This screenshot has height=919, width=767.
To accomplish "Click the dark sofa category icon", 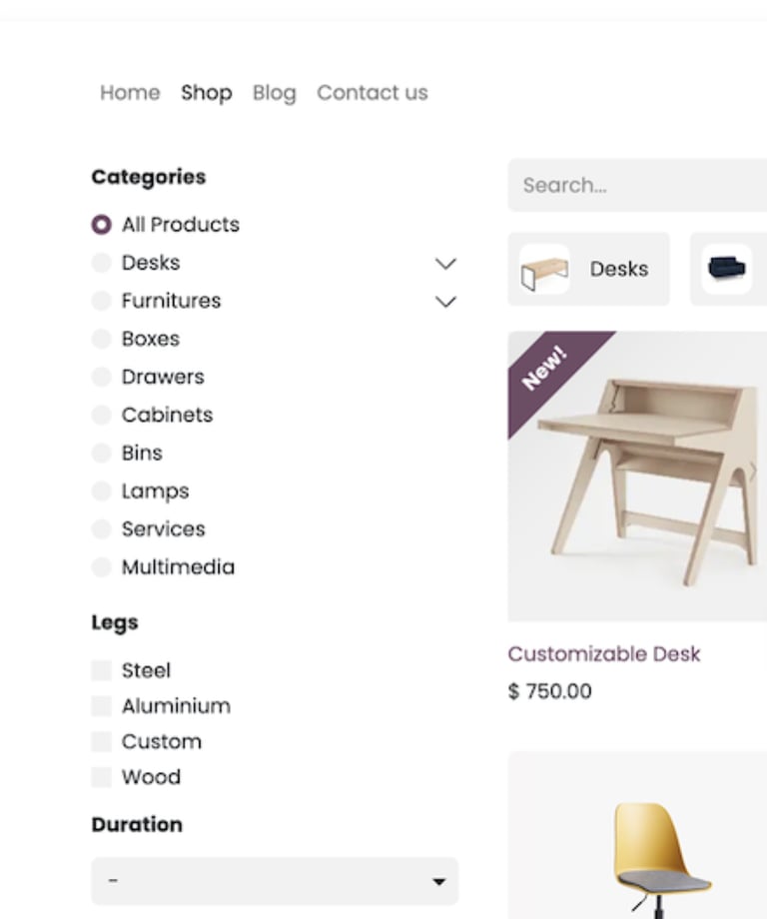I will coord(727,269).
